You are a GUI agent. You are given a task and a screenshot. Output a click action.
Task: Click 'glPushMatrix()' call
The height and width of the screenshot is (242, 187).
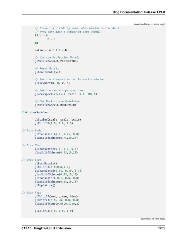coord(46,163)
